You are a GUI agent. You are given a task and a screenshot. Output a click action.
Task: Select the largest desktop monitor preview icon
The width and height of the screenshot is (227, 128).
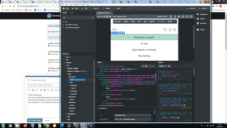(x=191, y=16)
